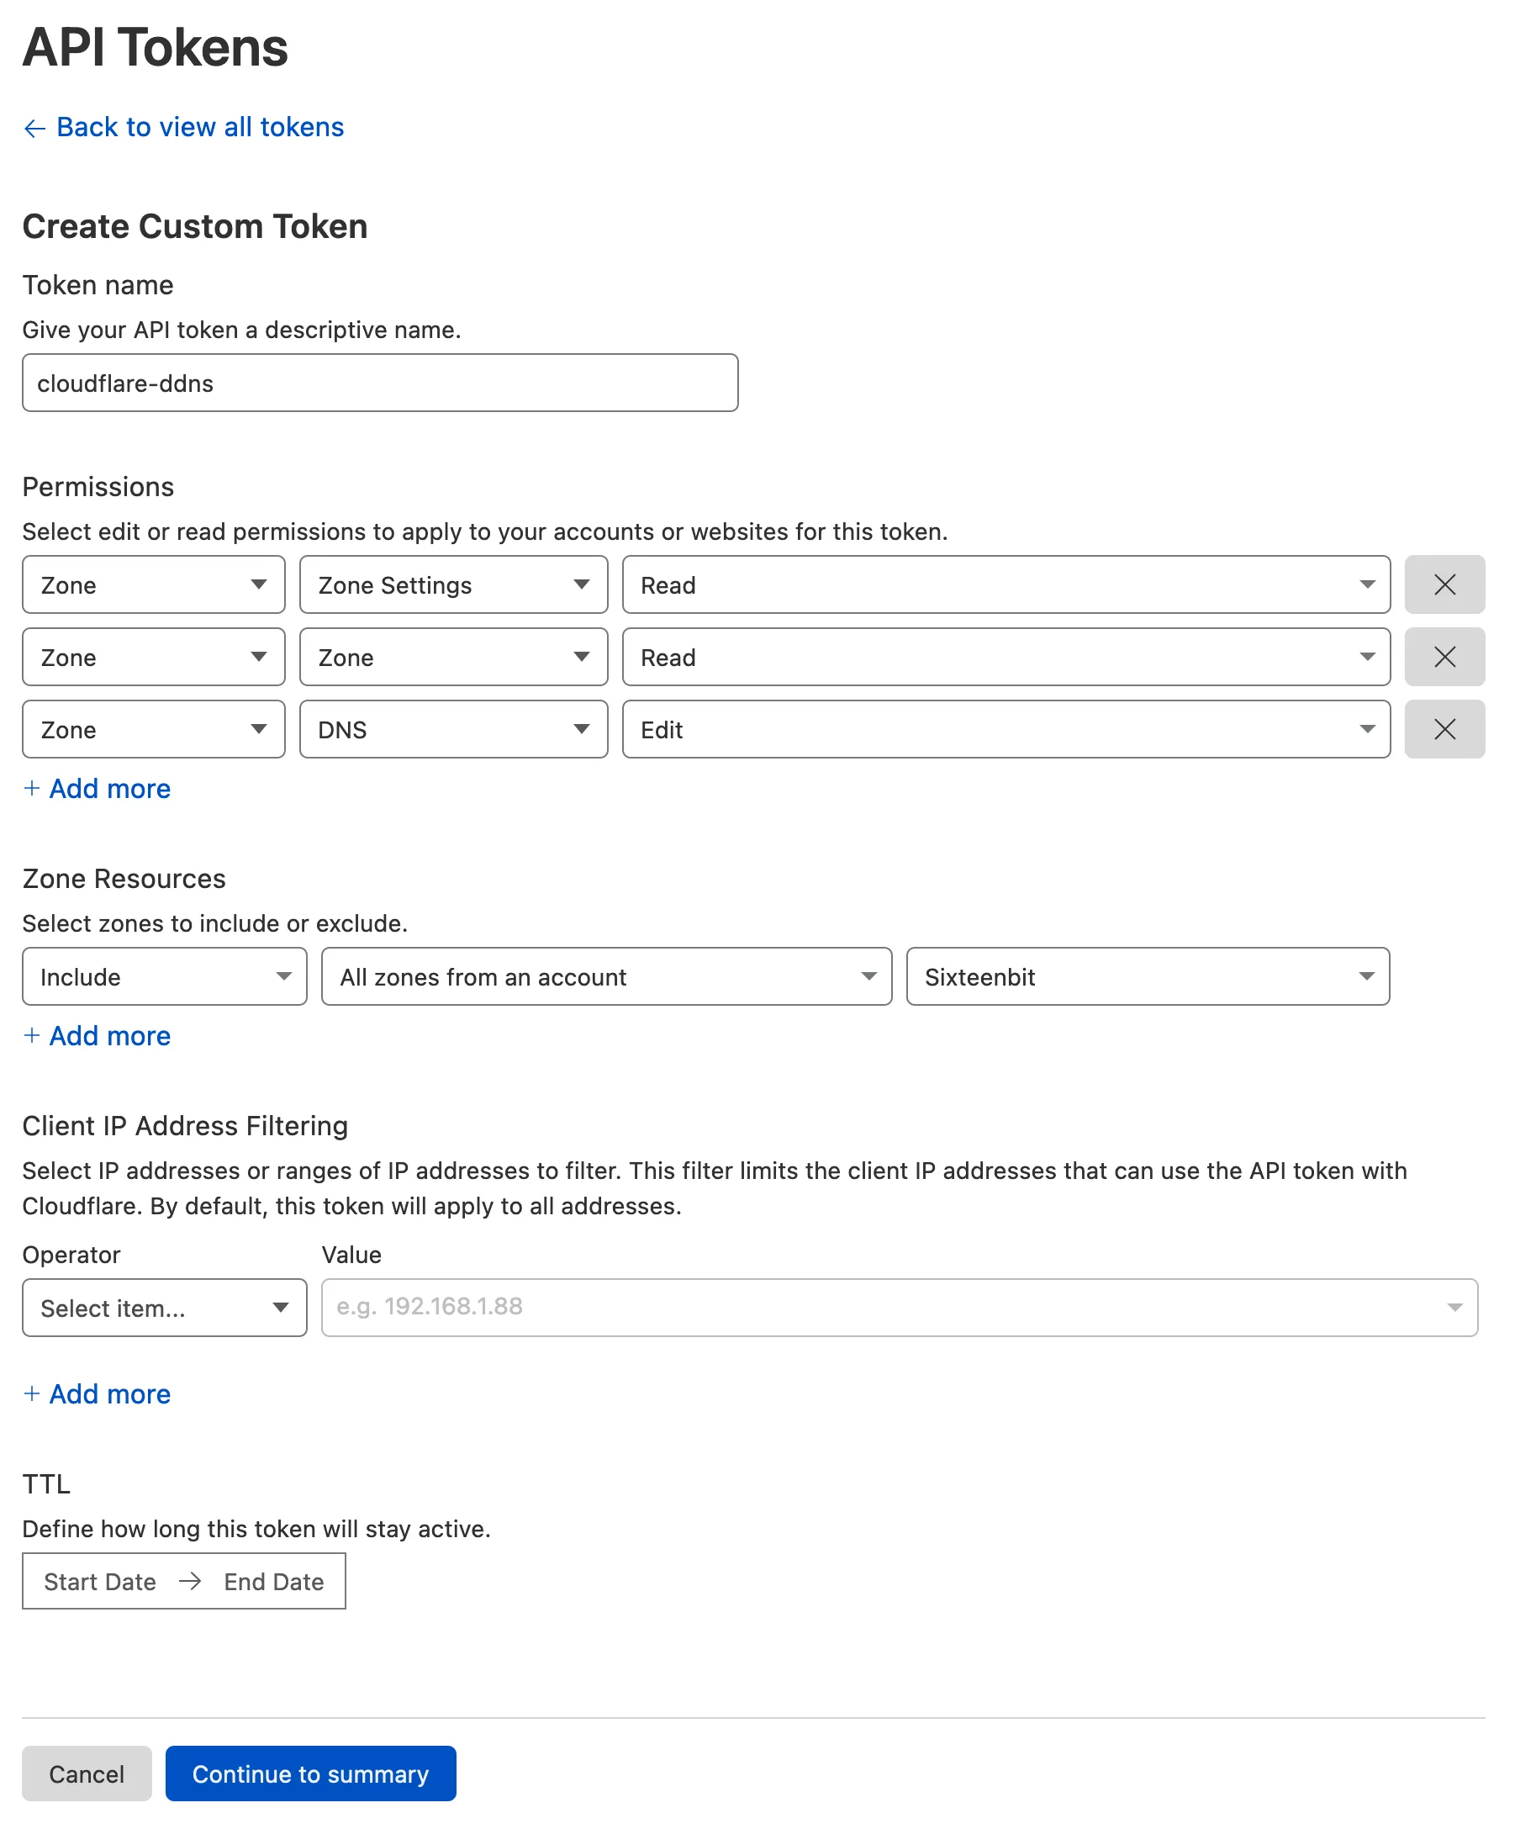Edit the token name field cloudflare-ddns
Image resolution: width=1515 pixels, height=1829 pixels.
click(380, 383)
